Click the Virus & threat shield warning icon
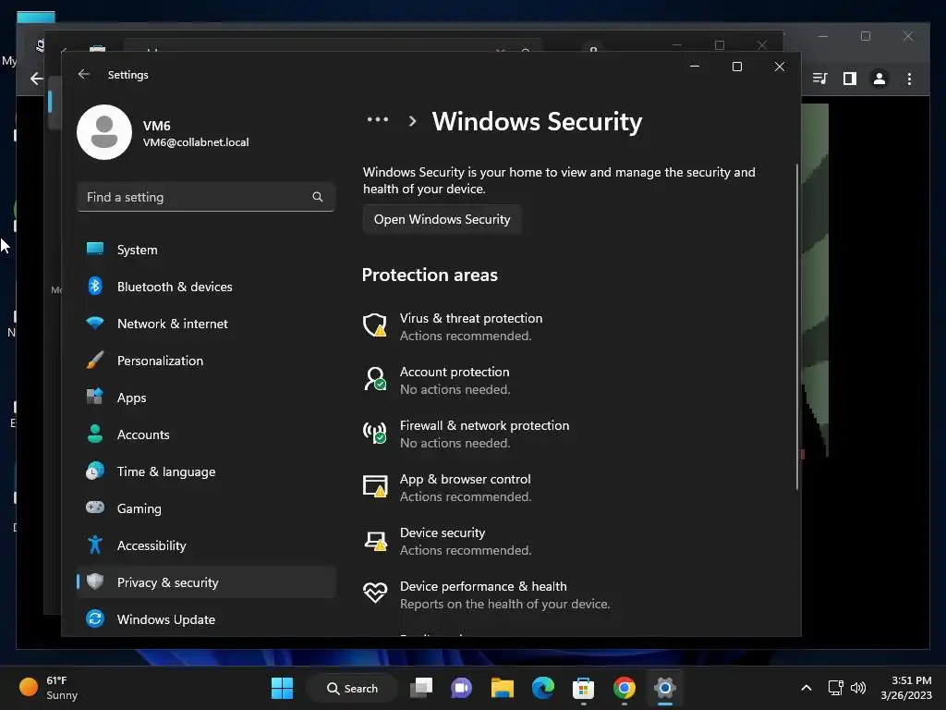The image size is (946, 710). pyautogui.click(x=375, y=324)
